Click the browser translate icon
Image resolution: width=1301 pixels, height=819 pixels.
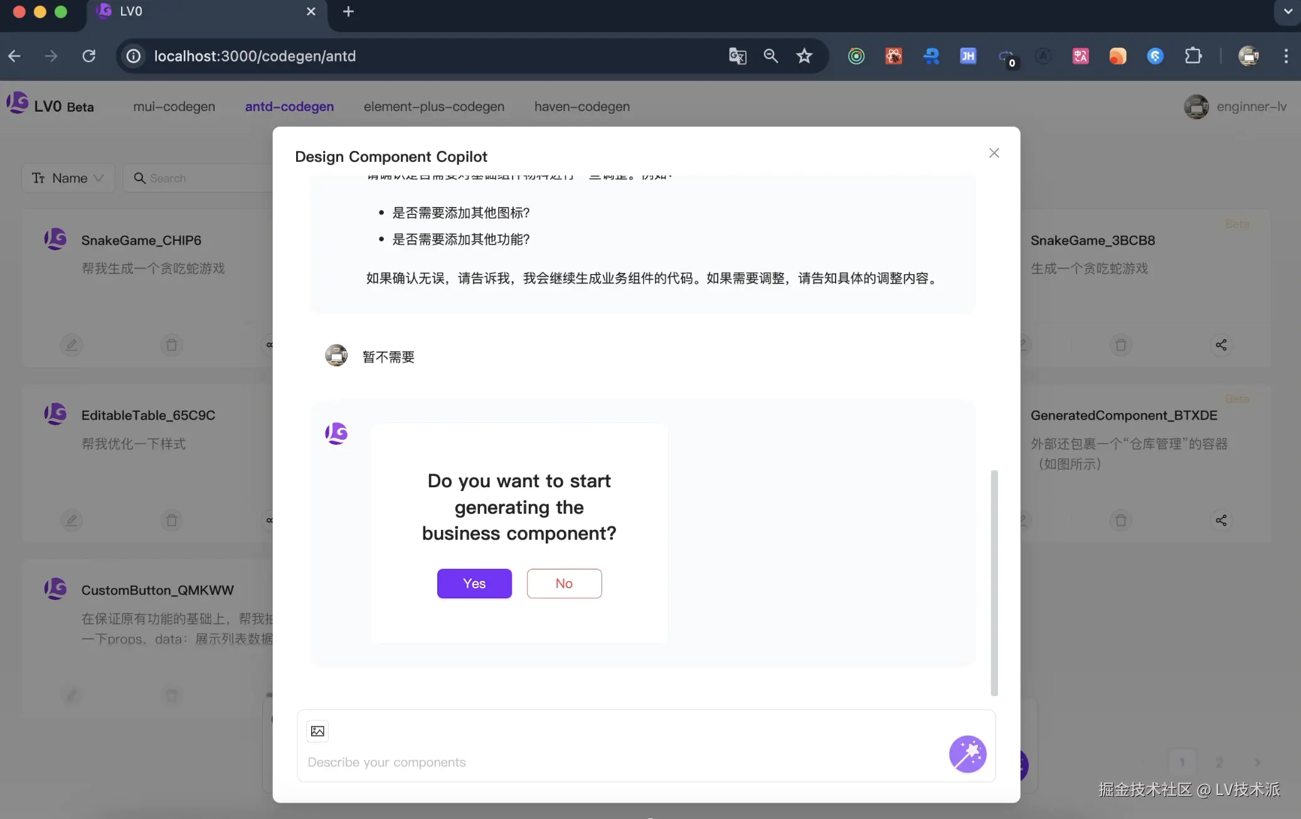click(737, 56)
